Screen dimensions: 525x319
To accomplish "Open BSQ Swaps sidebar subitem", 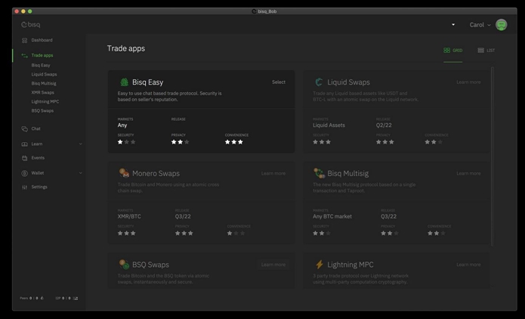I will pos(42,110).
